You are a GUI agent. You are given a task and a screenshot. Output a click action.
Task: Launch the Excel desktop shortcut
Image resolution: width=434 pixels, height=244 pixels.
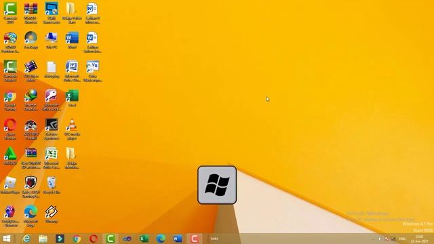(x=72, y=98)
